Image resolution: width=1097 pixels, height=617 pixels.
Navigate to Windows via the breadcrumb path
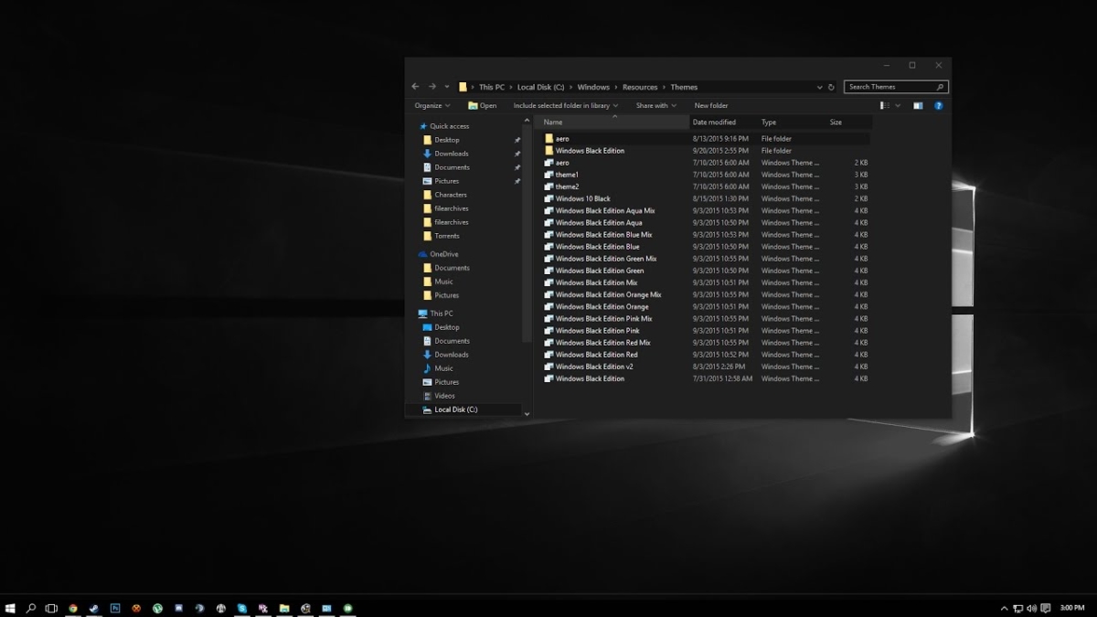(592, 87)
